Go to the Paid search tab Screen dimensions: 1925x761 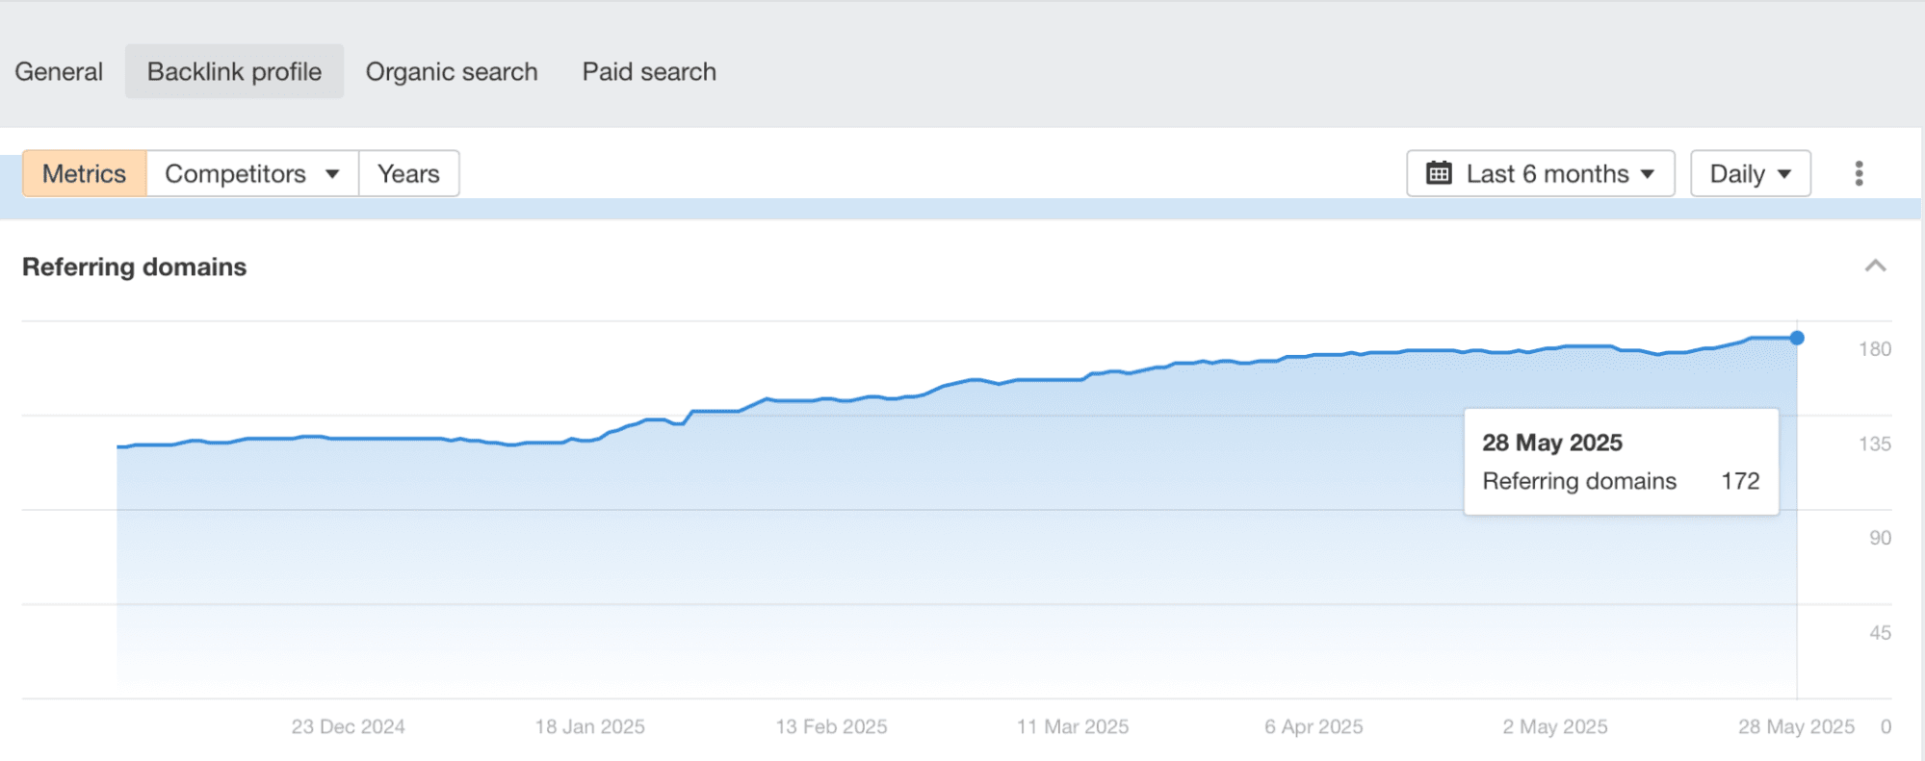click(649, 71)
